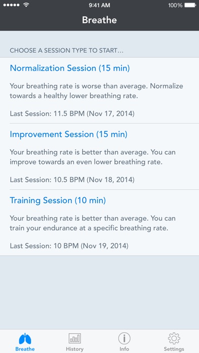Select the Breathe tab label

25,349
